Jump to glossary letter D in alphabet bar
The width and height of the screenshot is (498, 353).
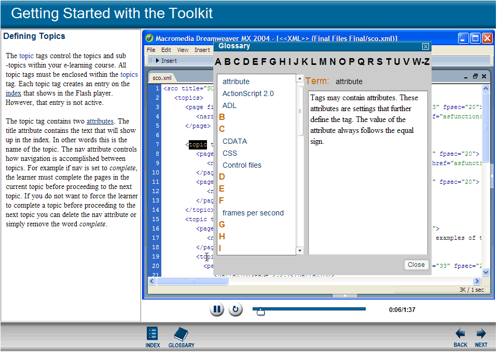(246, 62)
